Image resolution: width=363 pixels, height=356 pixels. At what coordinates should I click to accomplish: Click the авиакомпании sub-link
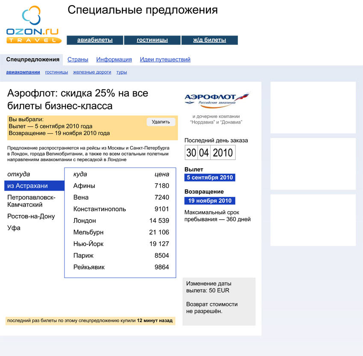click(x=23, y=72)
